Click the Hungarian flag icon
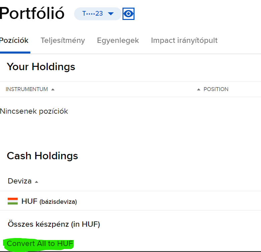The width and height of the screenshot is (261, 252). pos(13,201)
